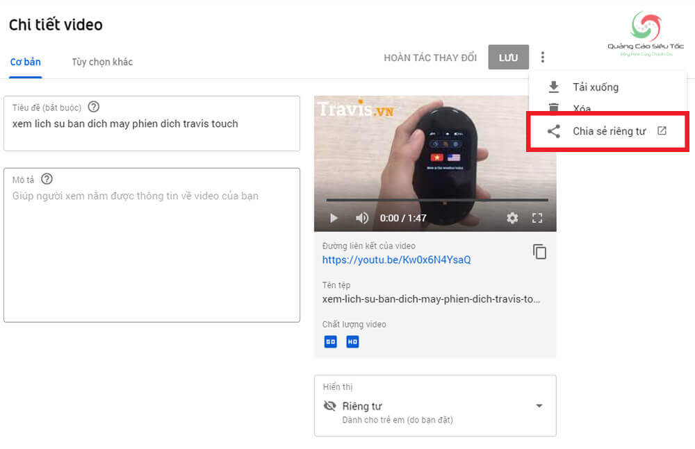Screen dimensions: 695x449
Task: Mute the video with the speaker icon
Action: click(x=361, y=218)
